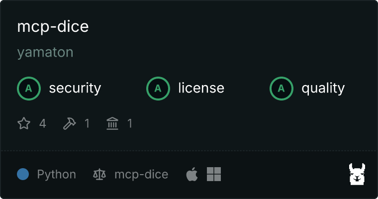Click the quality grade A badge

tap(282, 89)
